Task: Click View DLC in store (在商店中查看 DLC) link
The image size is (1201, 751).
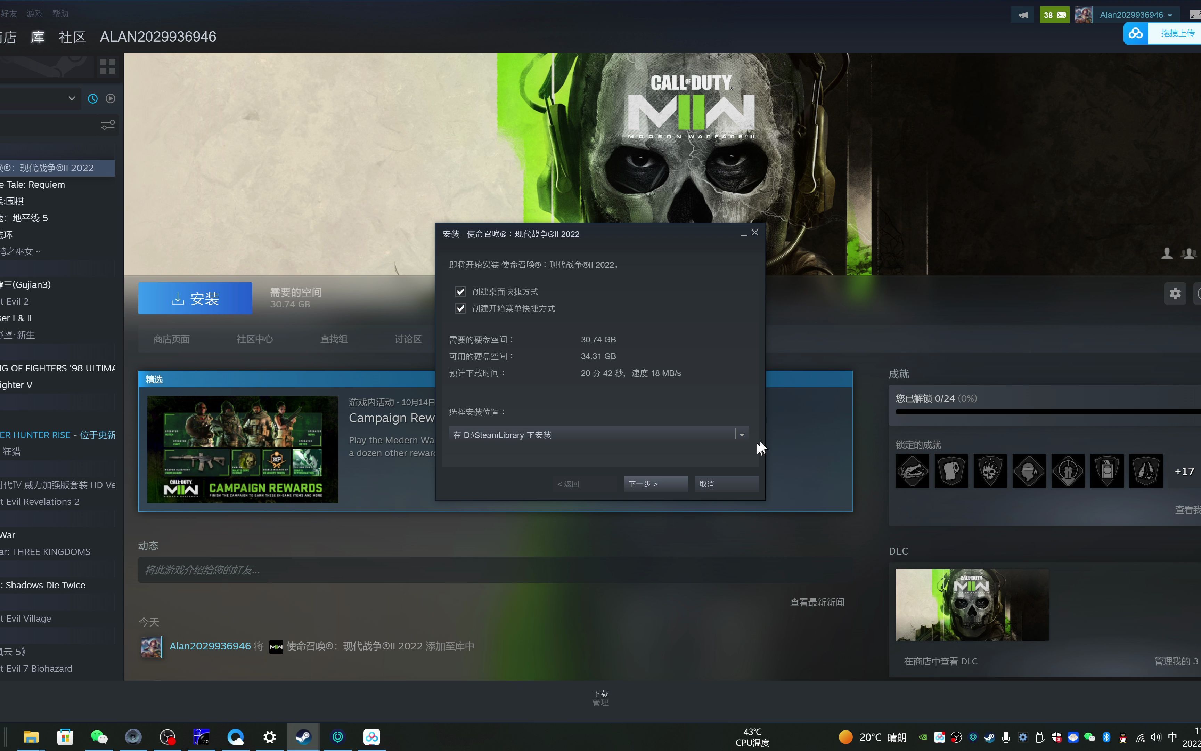Action: point(940,661)
